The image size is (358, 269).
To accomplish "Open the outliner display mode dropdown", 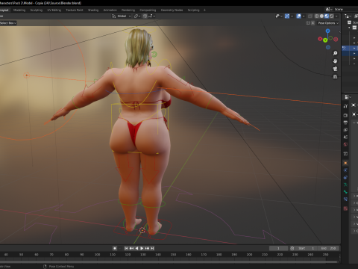I will tap(348, 16).
